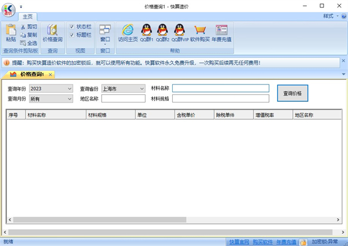The height and width of the screenshot is (246, 348).
Task: Click the 材料规格 column header
Action: 111,115
